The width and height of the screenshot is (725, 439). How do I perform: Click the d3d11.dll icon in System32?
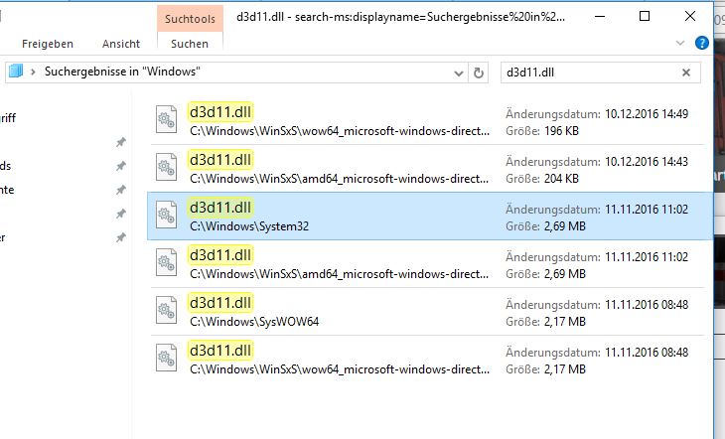166,216
